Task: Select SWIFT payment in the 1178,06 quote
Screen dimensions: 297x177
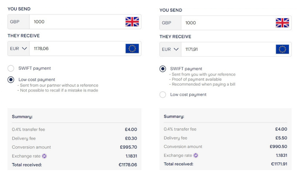Action: tap(11, 68)
